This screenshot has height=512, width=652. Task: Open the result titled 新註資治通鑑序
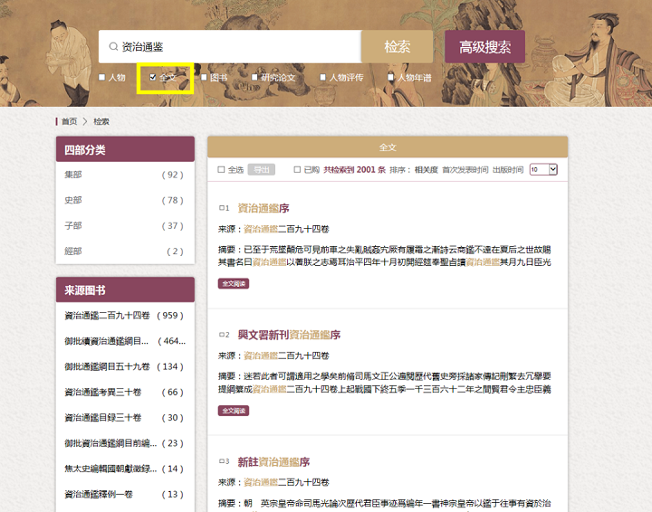[273, 461]
